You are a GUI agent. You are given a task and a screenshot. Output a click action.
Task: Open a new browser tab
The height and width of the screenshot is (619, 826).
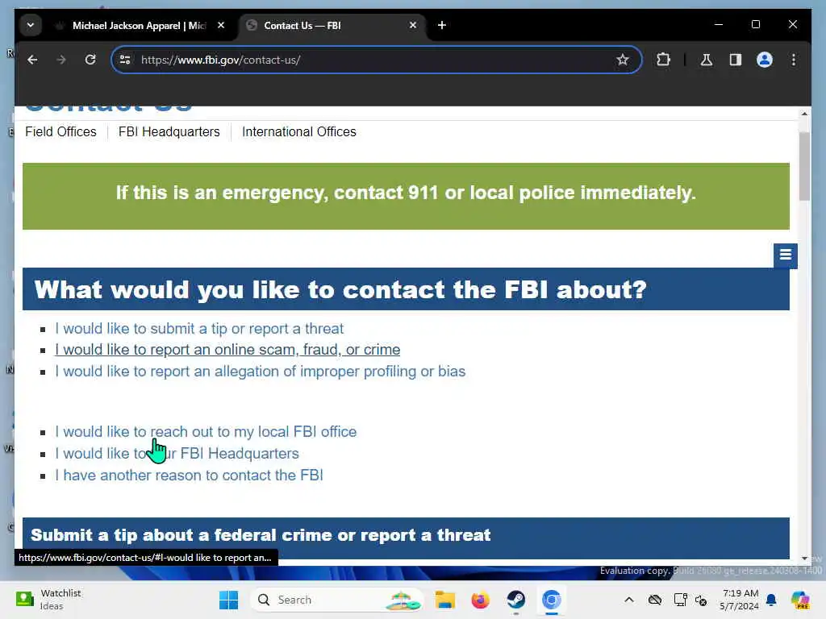click(442, 25)
